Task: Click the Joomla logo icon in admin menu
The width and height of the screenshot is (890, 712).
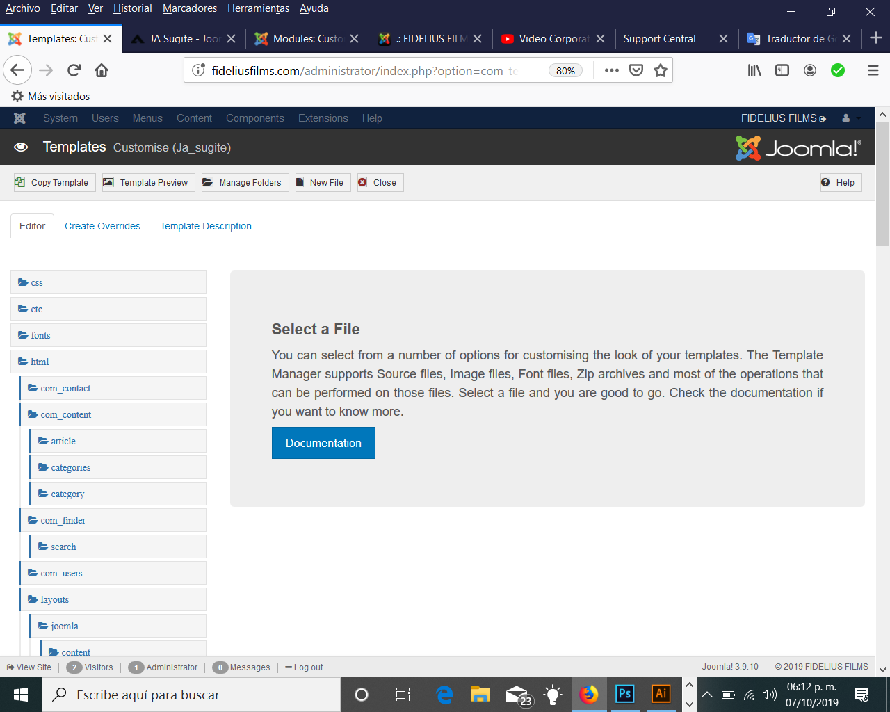Action: (19, 118)
